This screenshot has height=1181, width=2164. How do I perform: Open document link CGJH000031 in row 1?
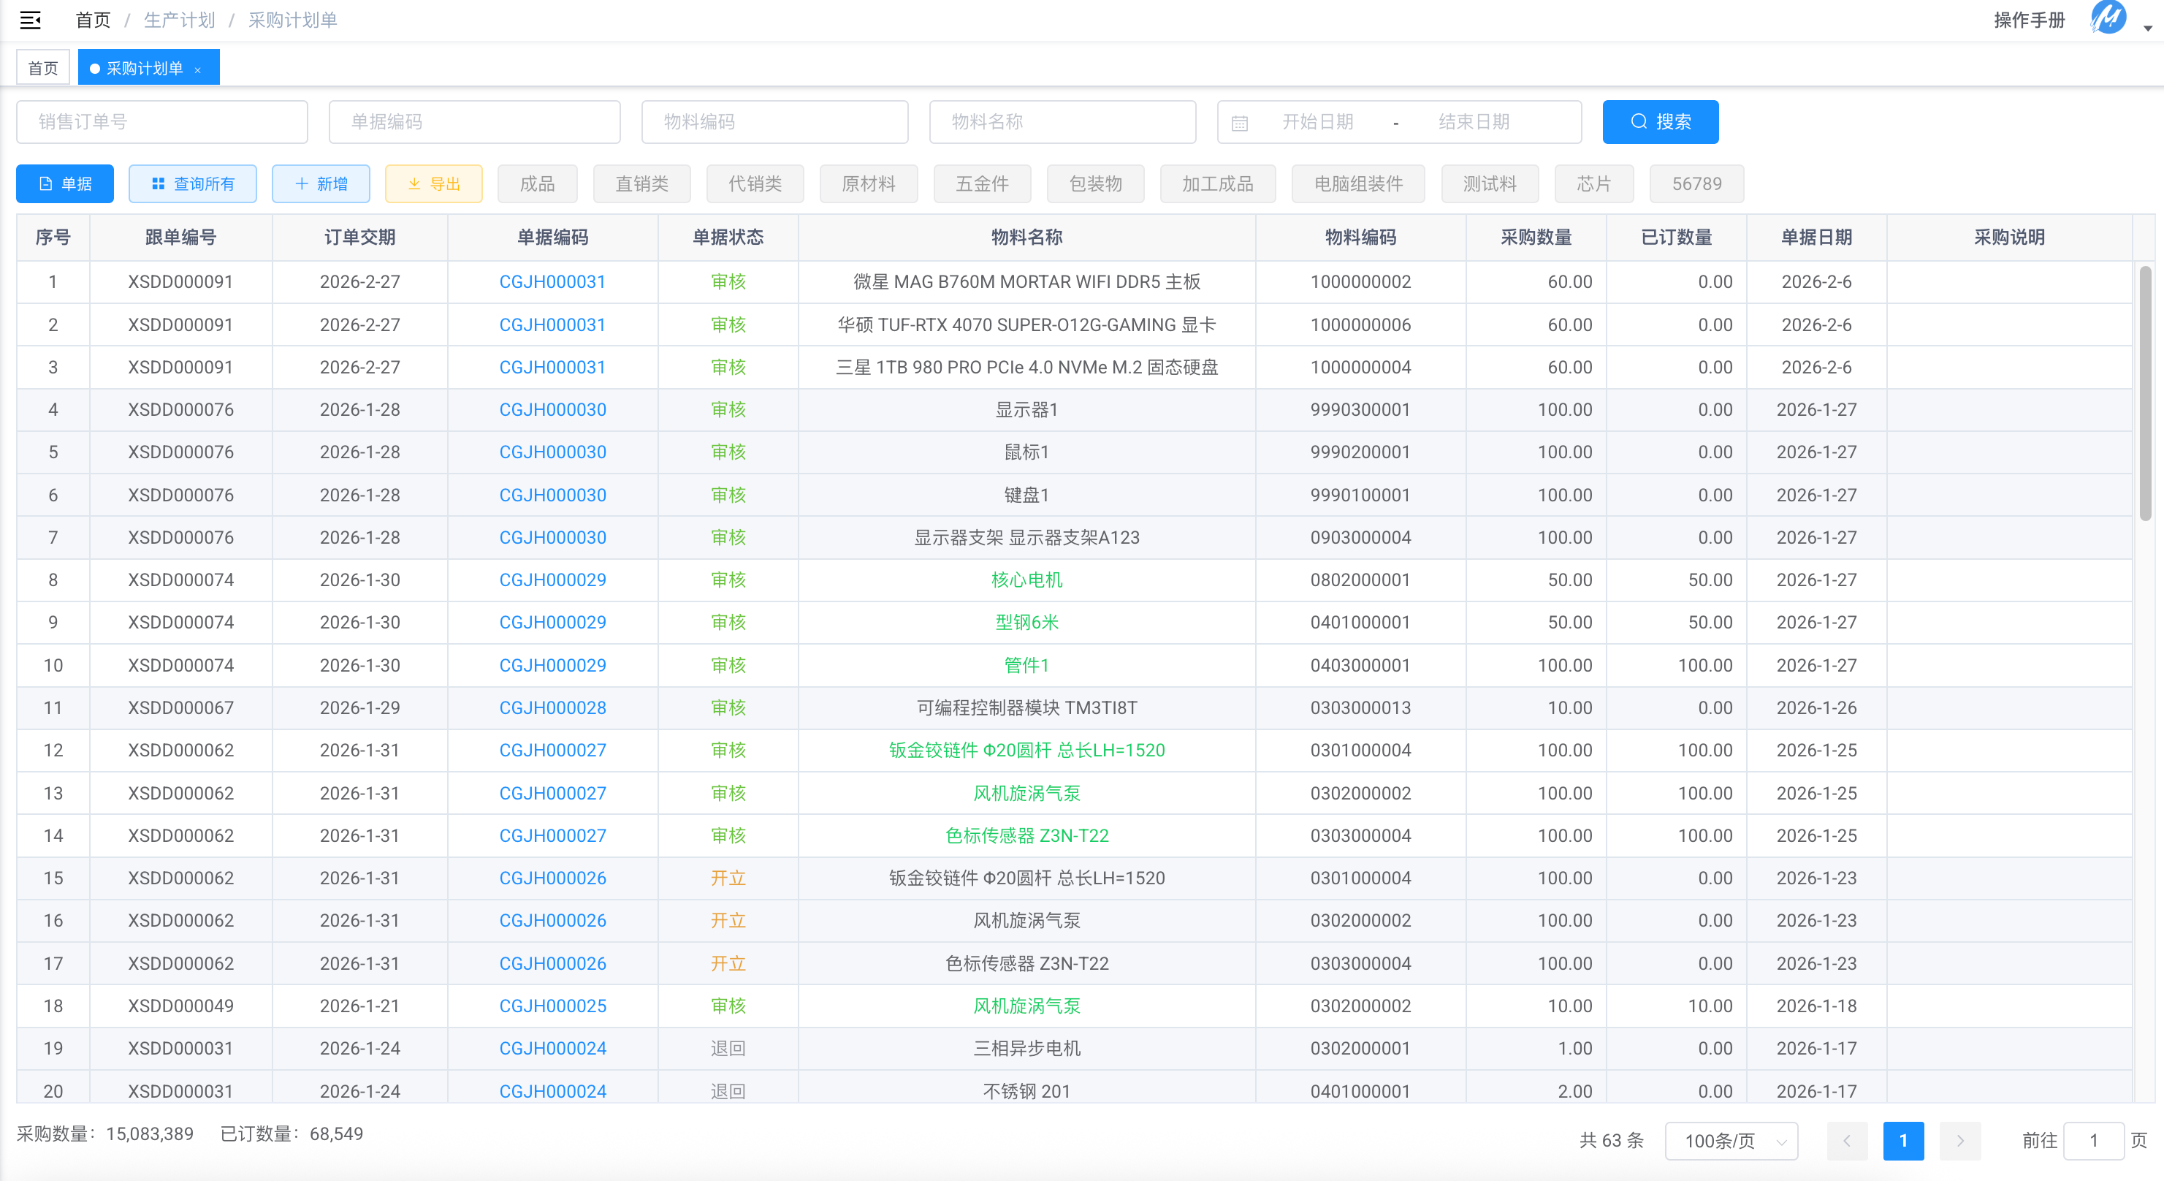point(552,281)
